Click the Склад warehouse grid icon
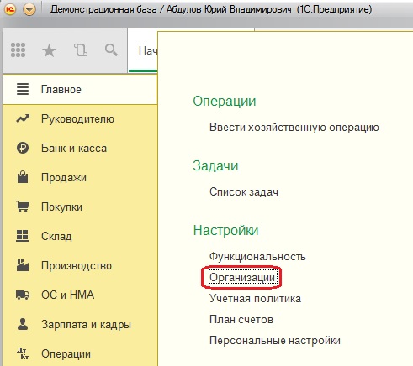The height and width of the screenshot is (366, 413). coord(23,236)
